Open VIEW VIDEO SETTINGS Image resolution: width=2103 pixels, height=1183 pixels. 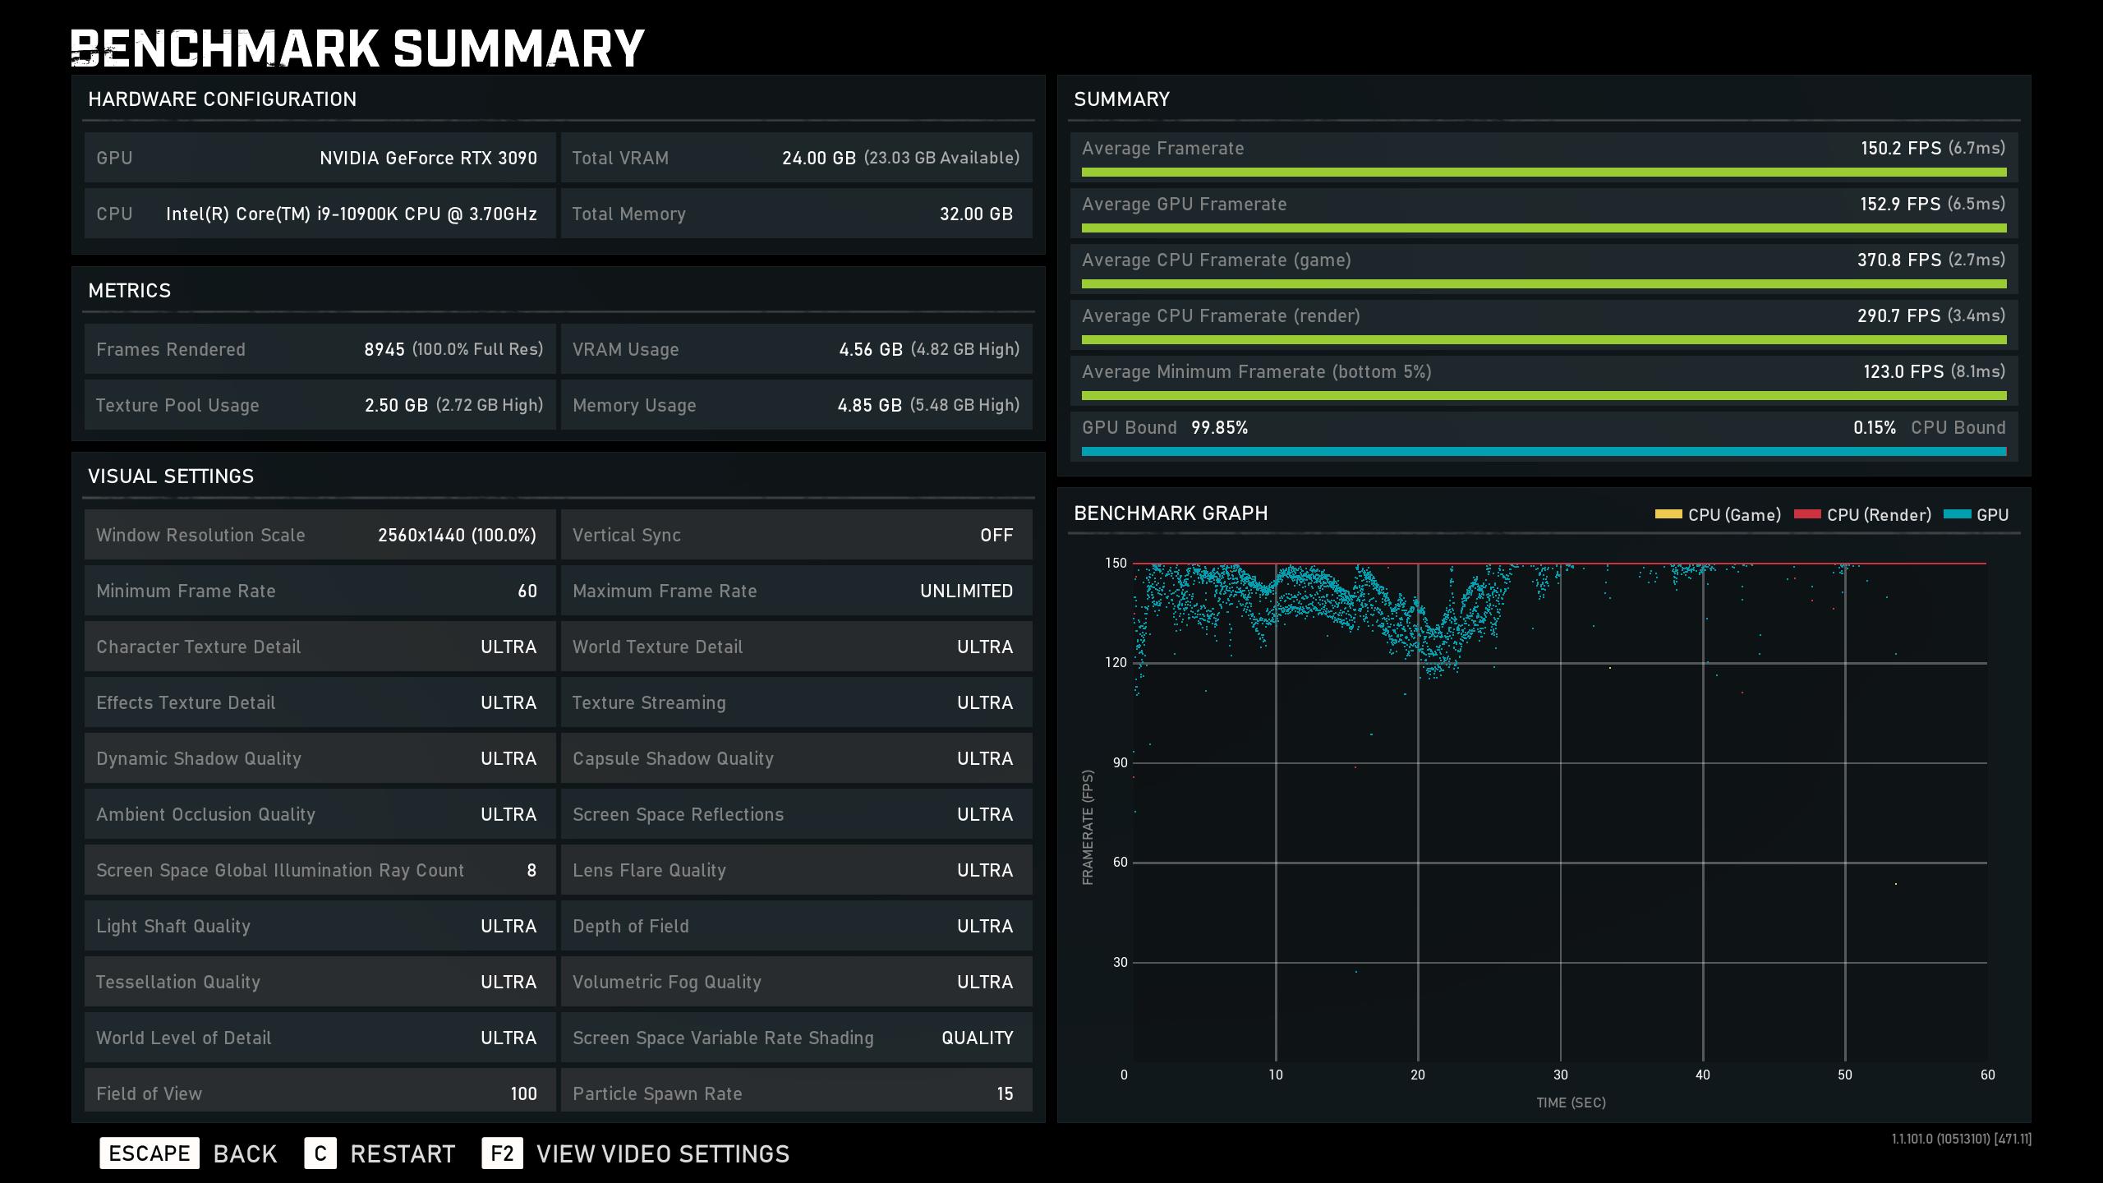point(662,1153)
